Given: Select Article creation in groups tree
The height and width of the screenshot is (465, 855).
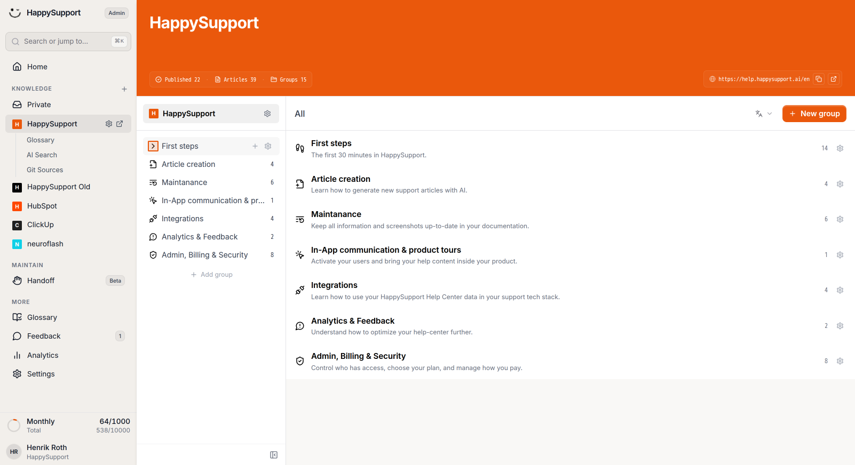Looking at the screenshot, I should [x=211, y=164].
